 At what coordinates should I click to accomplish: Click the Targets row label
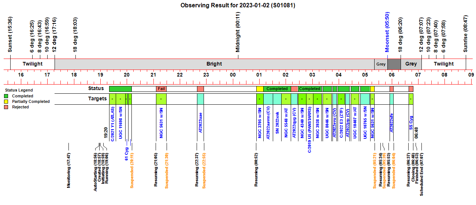97,99
